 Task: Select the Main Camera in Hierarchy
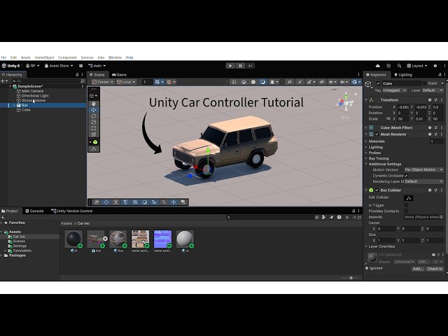point(32,91)
